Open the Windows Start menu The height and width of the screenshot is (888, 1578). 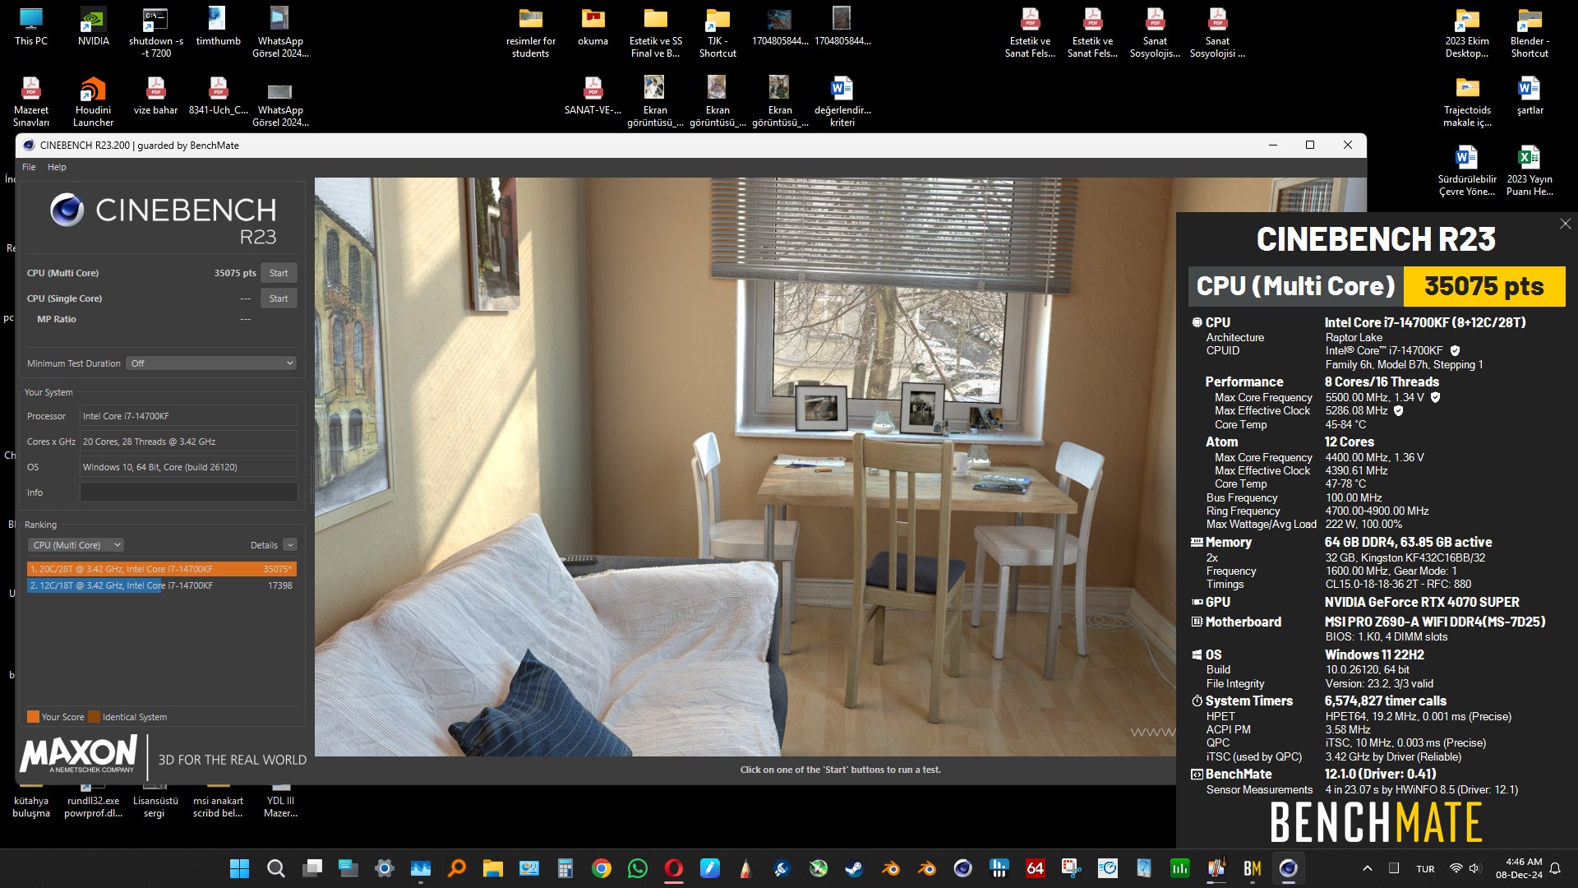[239, 868]
